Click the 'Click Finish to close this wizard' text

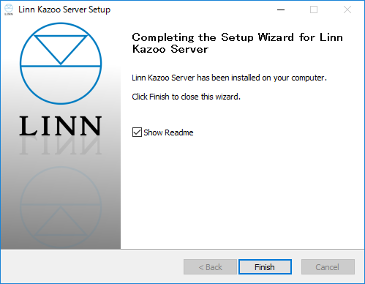click(x=187, y=97)
